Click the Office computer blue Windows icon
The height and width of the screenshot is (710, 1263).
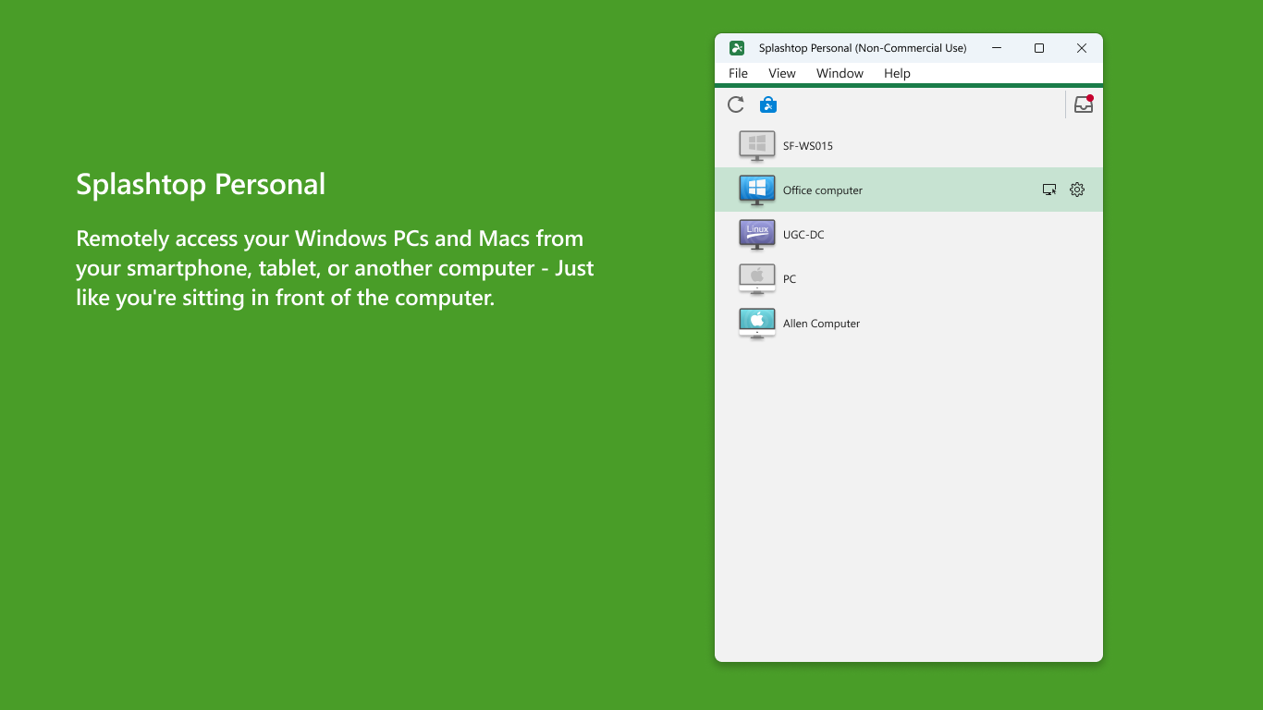click(755, 190)
